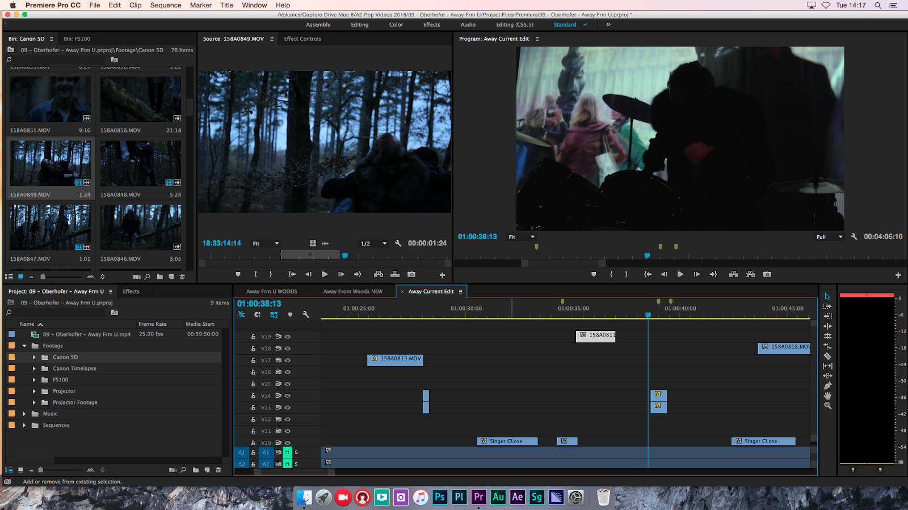Click Extract button in Program monitor

750,274
